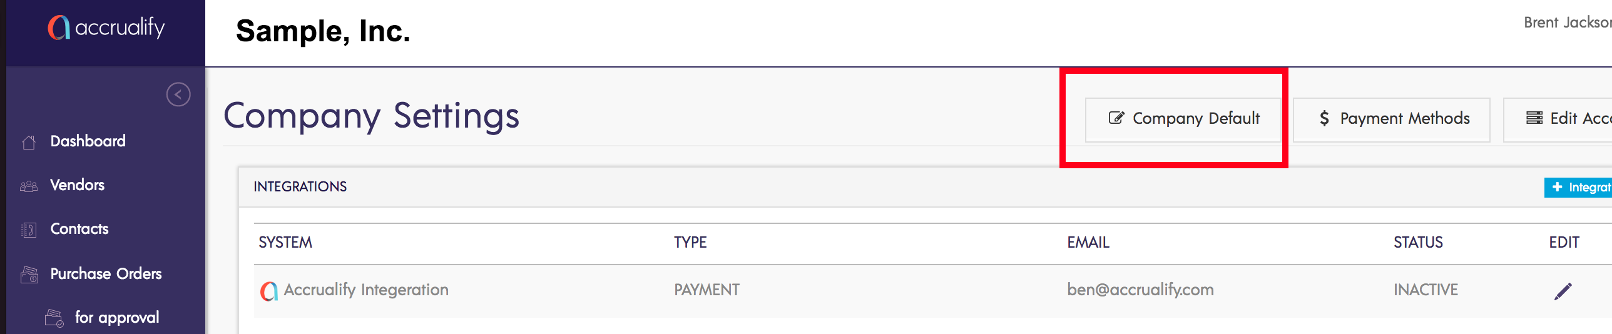Click the for approval icon
The image size is (1612, 334).
point(54,318)
